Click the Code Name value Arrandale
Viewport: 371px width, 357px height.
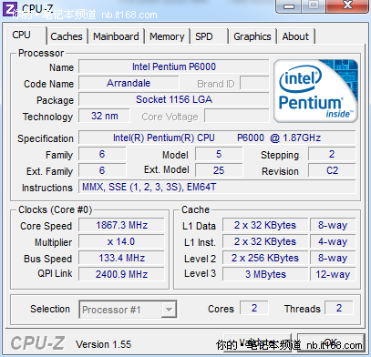click(129, 83)
